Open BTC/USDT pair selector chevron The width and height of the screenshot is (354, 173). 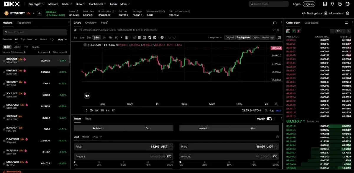(34, 13)
